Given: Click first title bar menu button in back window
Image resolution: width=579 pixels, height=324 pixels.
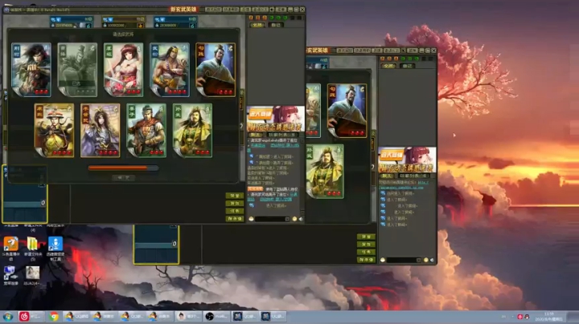Looking at the screenshot, I should click(x=344, y=51).
